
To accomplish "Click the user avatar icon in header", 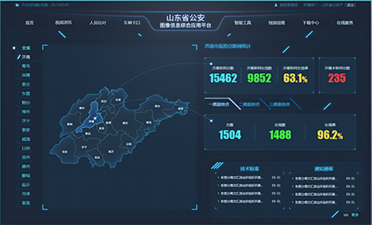I will coord(276,5).
